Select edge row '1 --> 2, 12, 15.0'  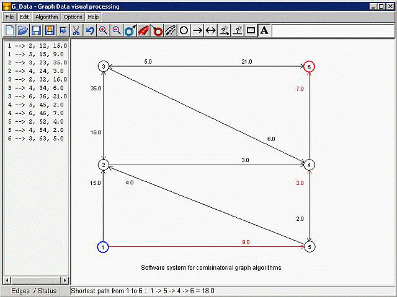(x=37, y=46)
